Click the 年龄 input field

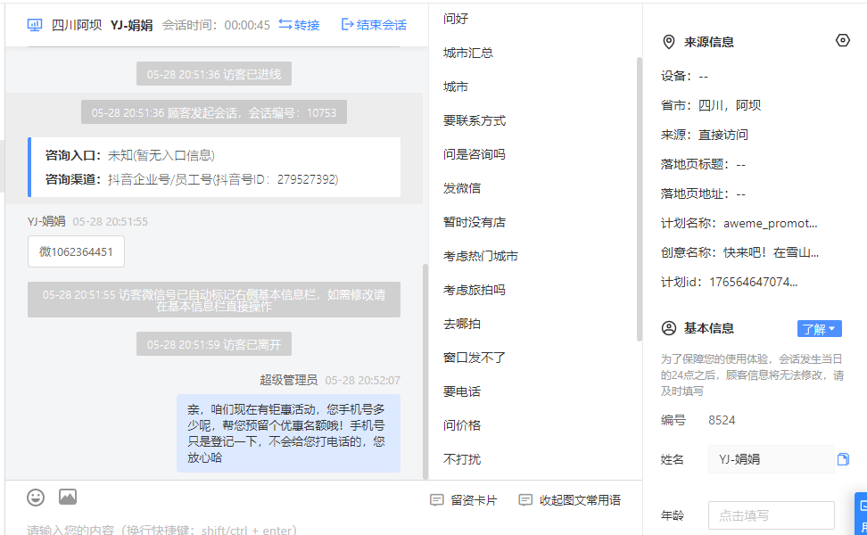point(772,515)
